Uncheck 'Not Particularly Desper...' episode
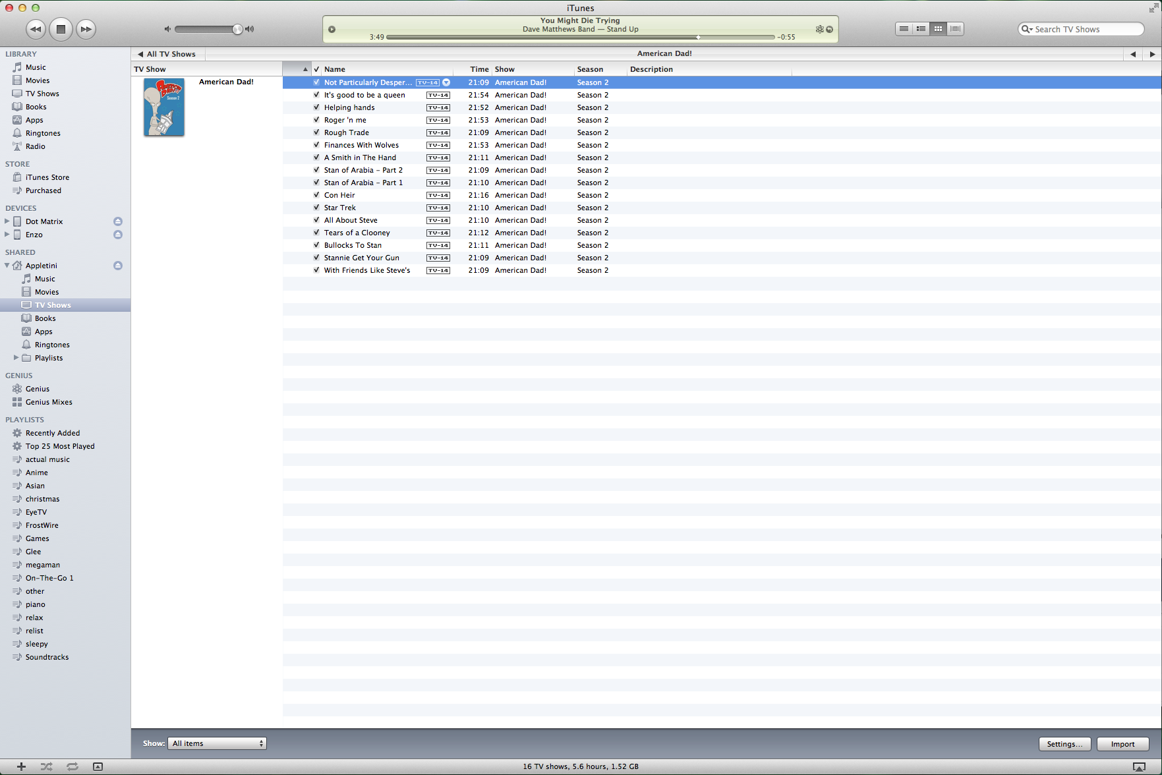 (x=316, y=82)
